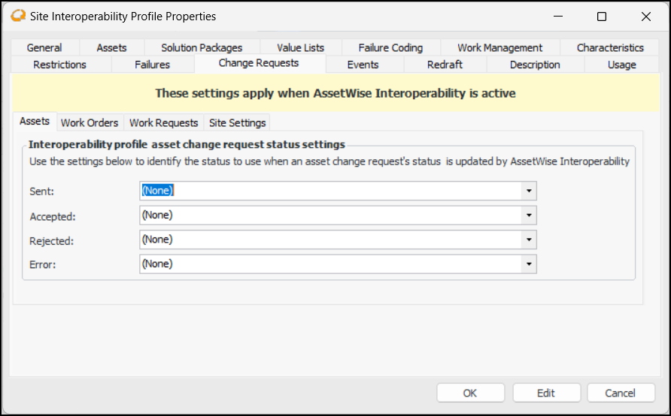Open the Sent status dropdown arrow
Screen dimensions: 671x416
(x=529, y=191)
